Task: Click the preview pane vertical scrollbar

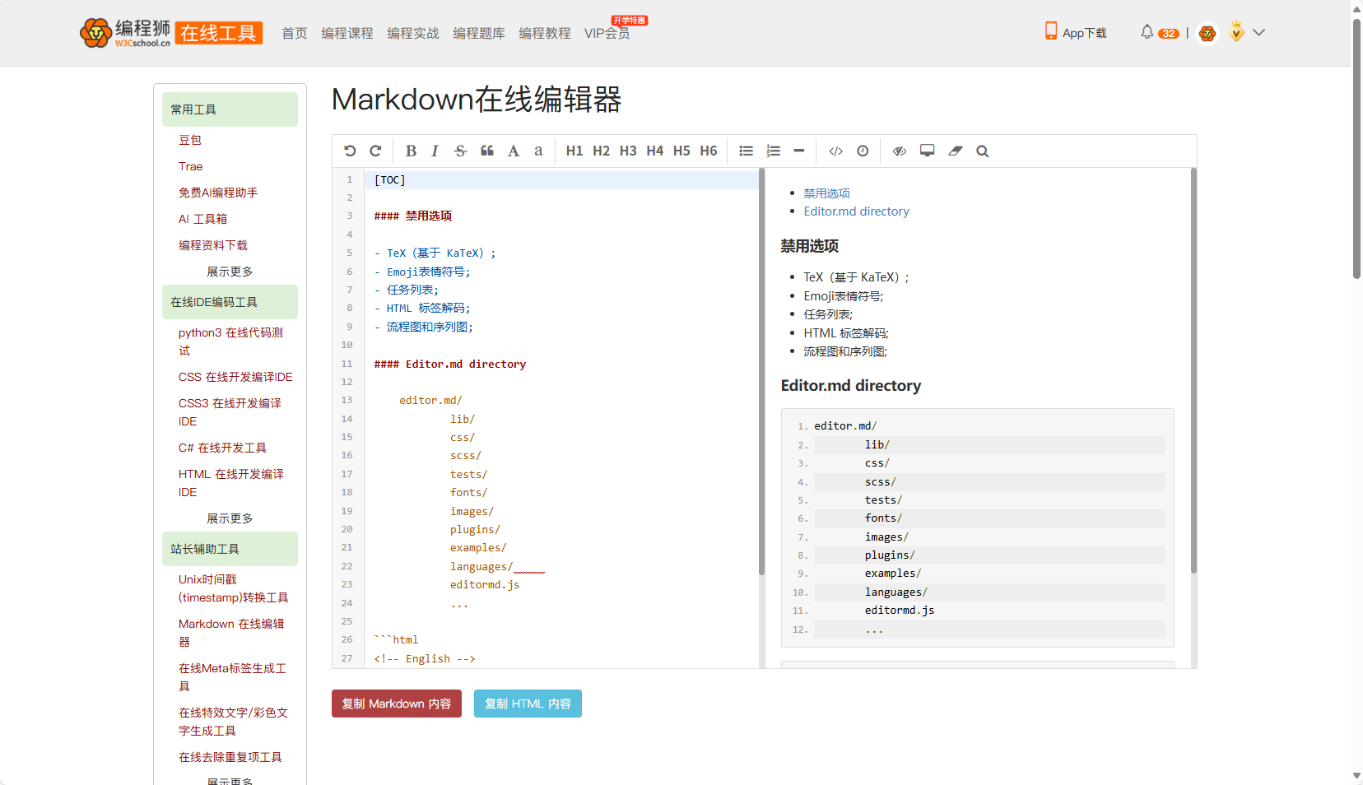Action: click(1193, 370)
